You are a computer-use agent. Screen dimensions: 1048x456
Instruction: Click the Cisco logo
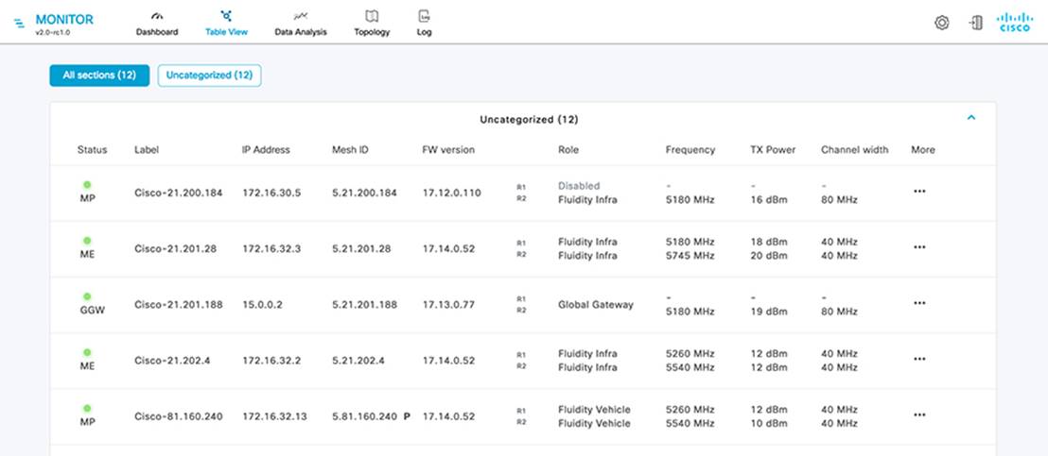[1015, 23]
